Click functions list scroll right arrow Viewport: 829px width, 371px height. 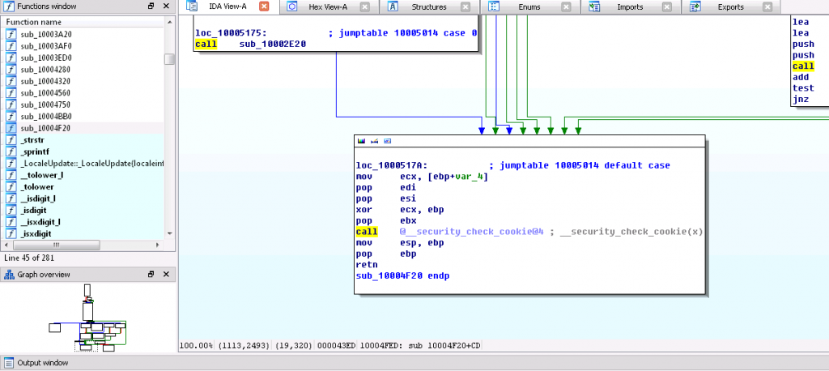click(158, 245)
